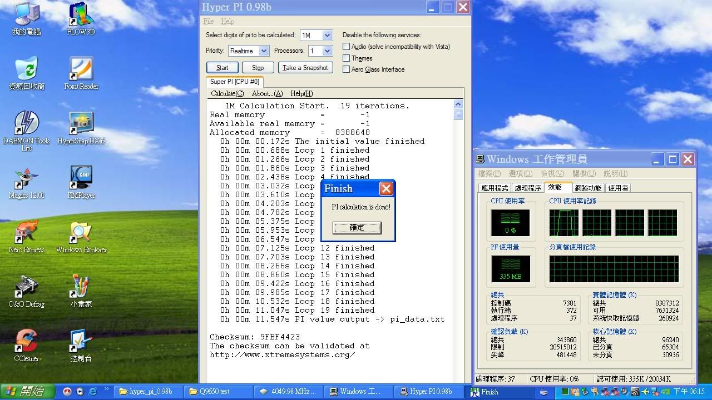Select the Nero Express desktop icon
The height and width of the screenshot is (400, 712).
tap(26, 237)
